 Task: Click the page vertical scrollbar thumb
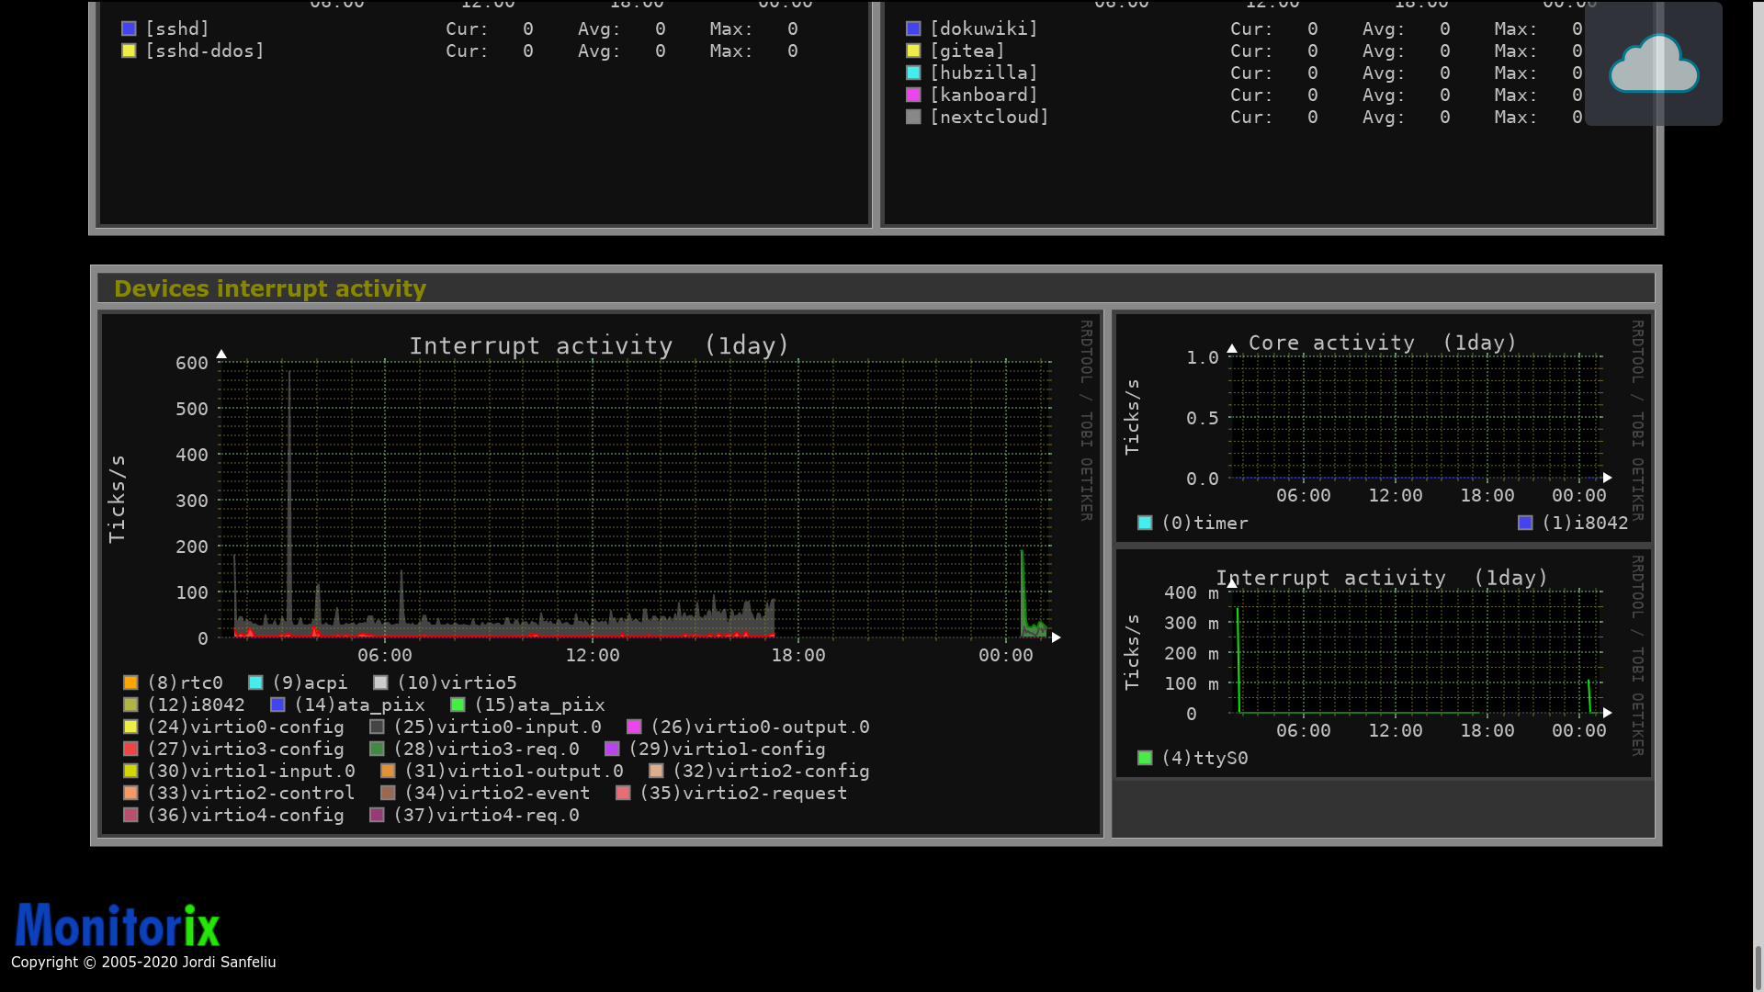1758,966
